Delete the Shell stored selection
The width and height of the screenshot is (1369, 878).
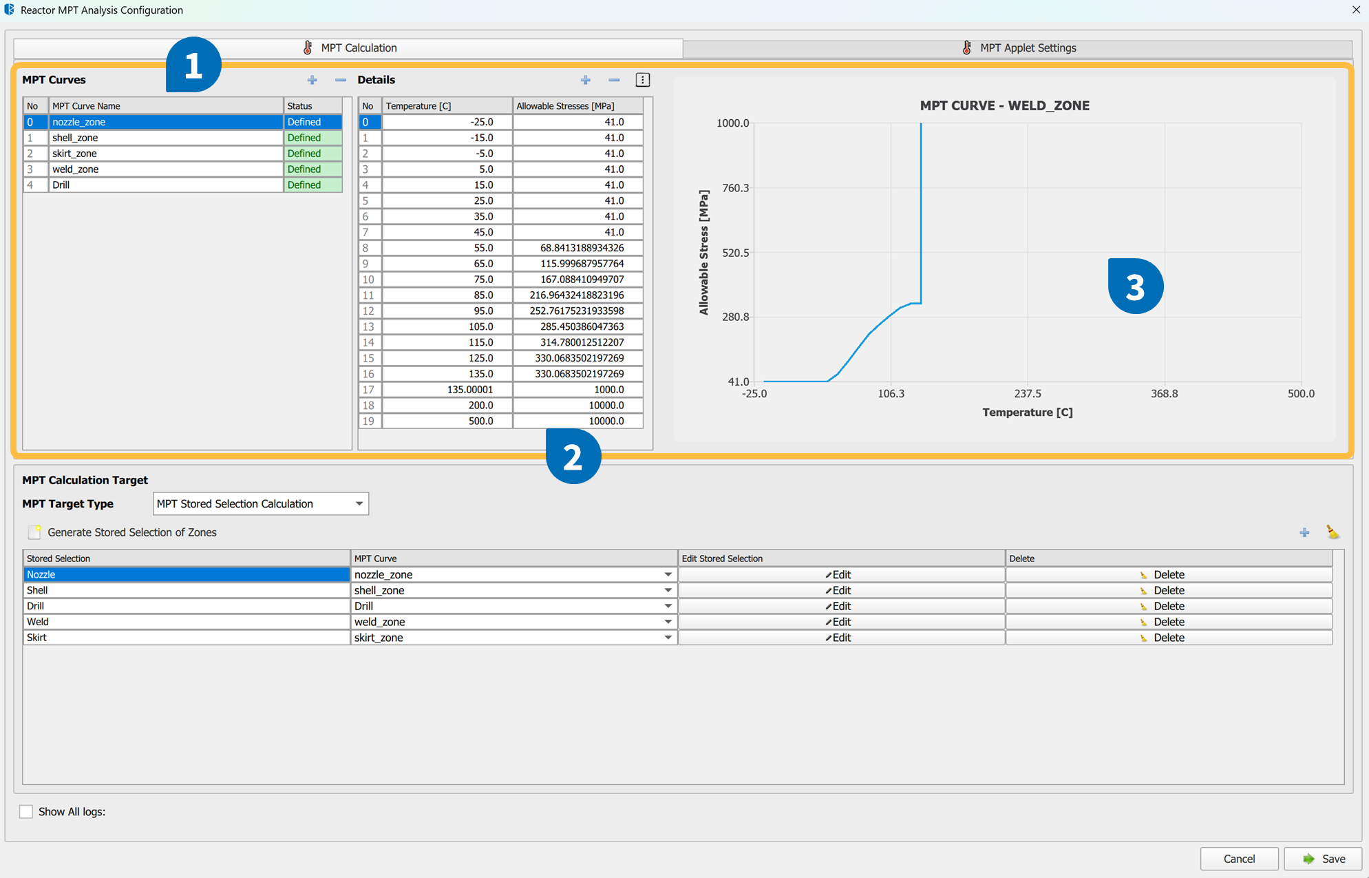pyautogui.click(x=1167, y=590)
